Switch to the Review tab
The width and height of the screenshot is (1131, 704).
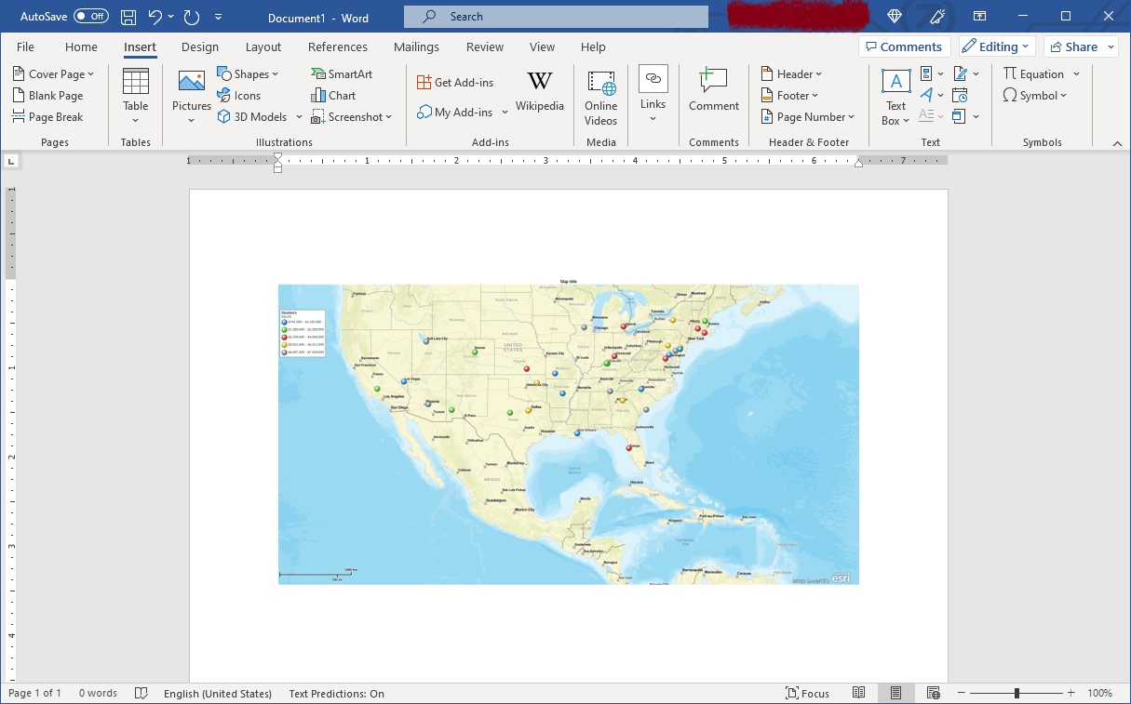(485, 46)
